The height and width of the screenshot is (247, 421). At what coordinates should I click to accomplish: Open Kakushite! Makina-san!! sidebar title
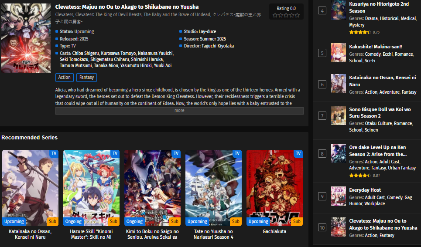coord(375,47)
